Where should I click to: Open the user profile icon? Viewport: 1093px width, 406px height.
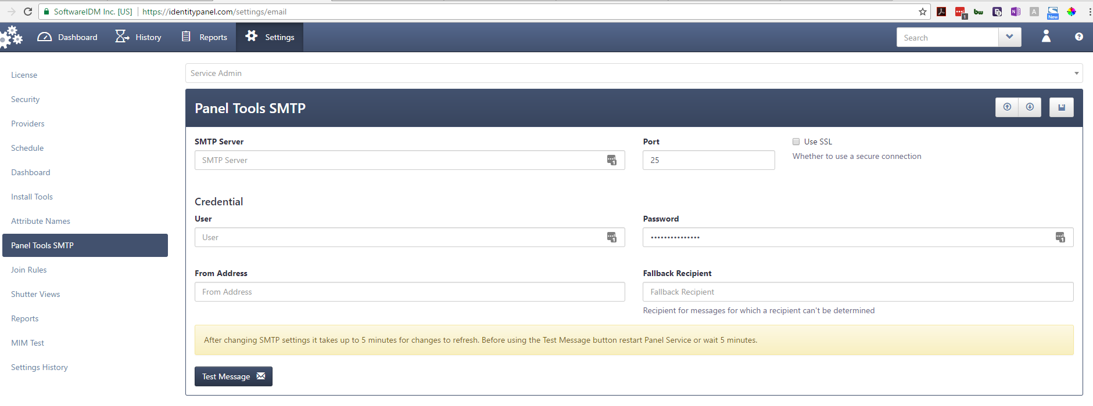click(x=1046, y=37)
